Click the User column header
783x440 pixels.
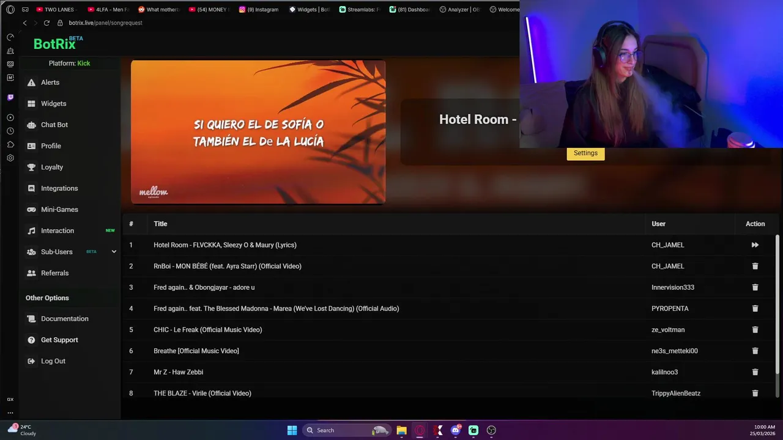click(658, 224)
